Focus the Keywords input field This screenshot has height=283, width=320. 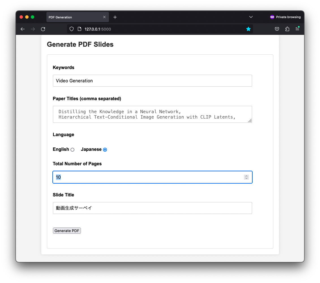(x=152, y=81)
